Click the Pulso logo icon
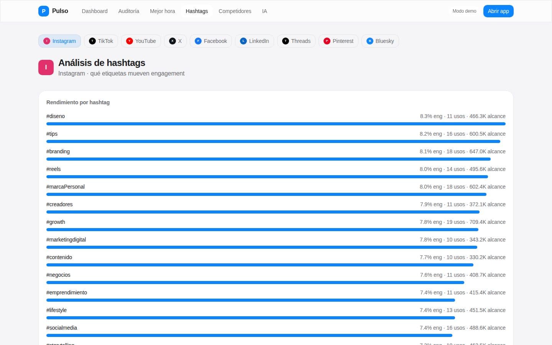Viewport: 552px width, 345px height. tap(44, 11)
